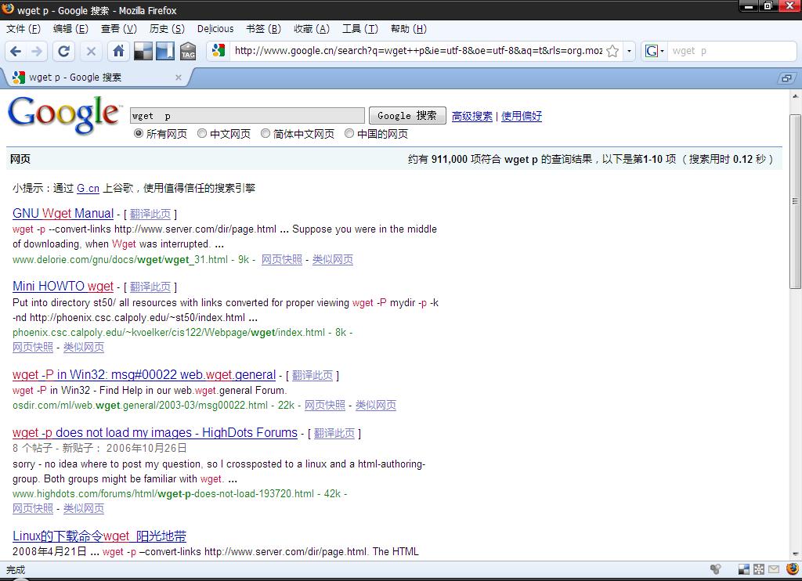
Task: Open the Home page icon
Action: click(x=119, y=51)
